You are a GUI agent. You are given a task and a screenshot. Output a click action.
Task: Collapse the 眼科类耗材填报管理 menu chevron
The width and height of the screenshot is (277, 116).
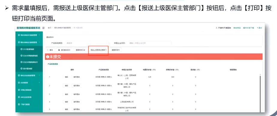pos(39,42)
